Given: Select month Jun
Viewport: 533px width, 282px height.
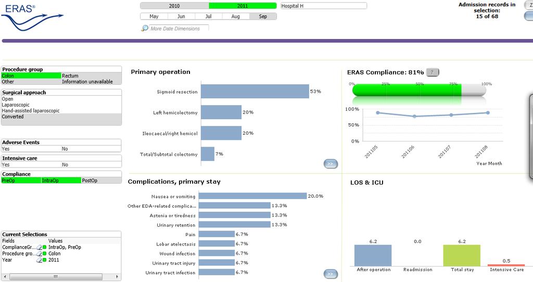Looking at the screenshot, I should (181, 16).
